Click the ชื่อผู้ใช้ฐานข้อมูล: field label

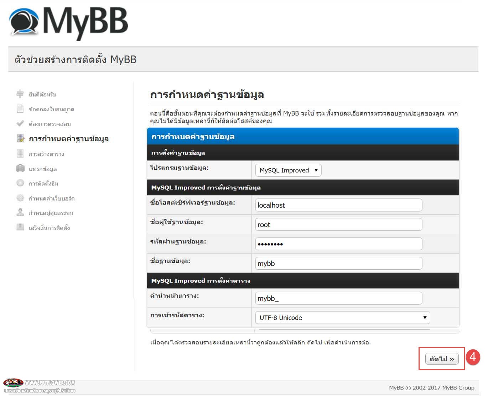point(177,222)
